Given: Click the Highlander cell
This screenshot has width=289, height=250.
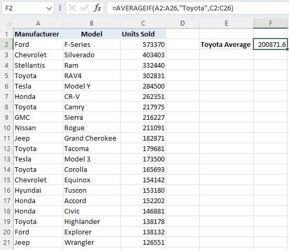Looking at the screenshot, I should pos(91,221).
